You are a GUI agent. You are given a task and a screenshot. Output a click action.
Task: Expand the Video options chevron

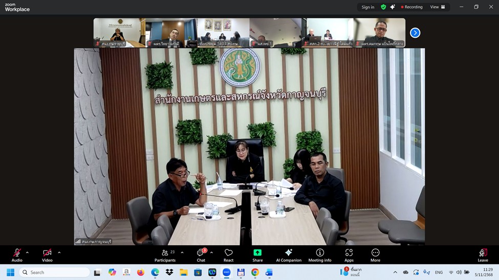coord(59,252)
